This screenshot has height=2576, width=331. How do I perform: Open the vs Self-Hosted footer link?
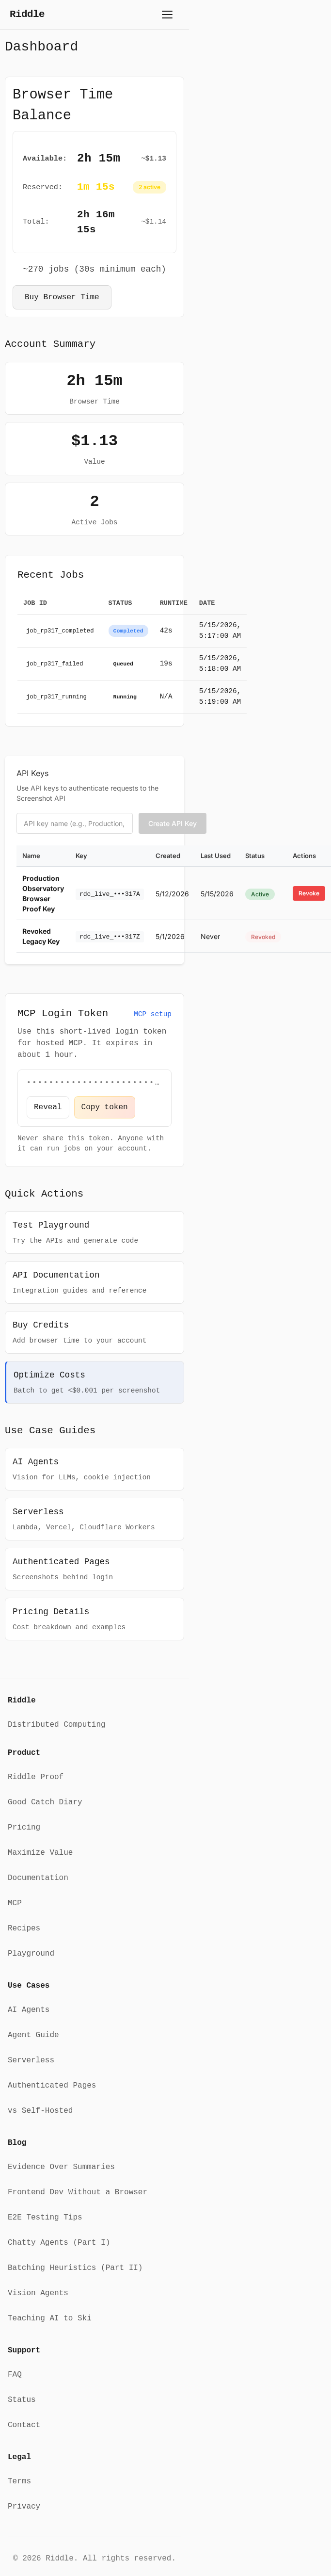[40, 2110]
